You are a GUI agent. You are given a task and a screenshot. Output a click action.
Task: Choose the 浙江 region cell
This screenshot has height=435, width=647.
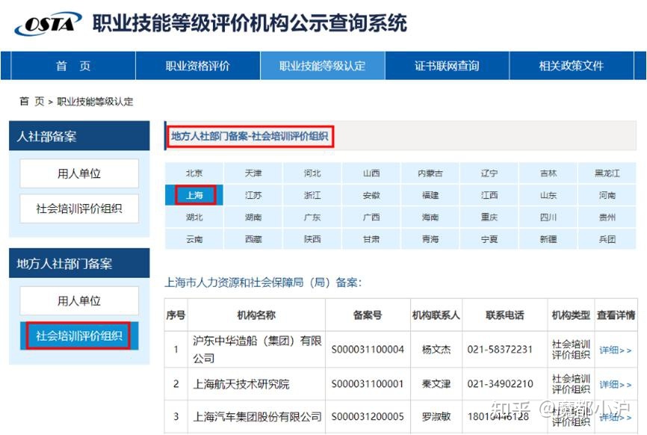(312, 195)
